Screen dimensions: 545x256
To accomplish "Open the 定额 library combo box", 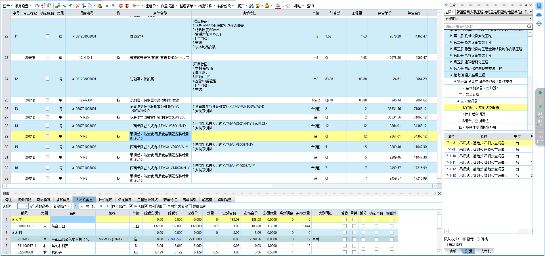I will (x=494, y=12).
